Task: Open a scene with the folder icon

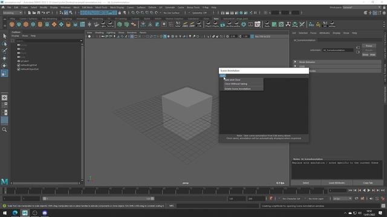Action: pos(34,13)
